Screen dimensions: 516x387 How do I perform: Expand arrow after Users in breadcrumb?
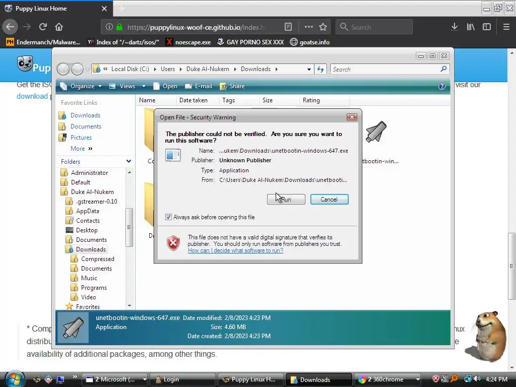(x=181, y=69)
